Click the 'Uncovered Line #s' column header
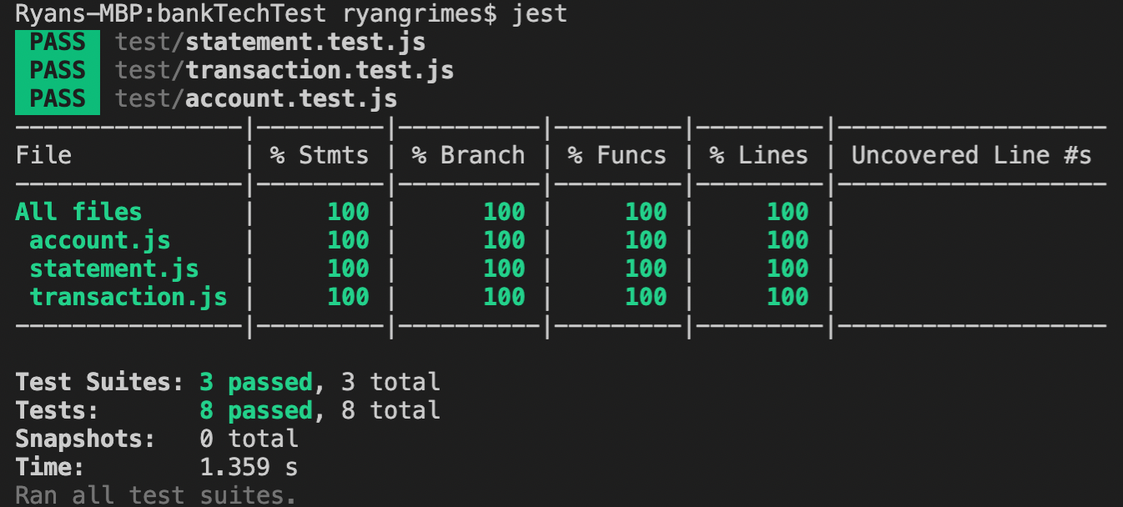Viewport: 1123px width, 507px height. [x=971, y=155]
